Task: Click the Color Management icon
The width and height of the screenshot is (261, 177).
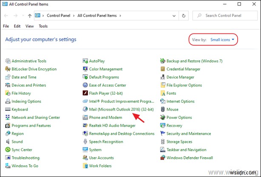Action: click(85, 69)
